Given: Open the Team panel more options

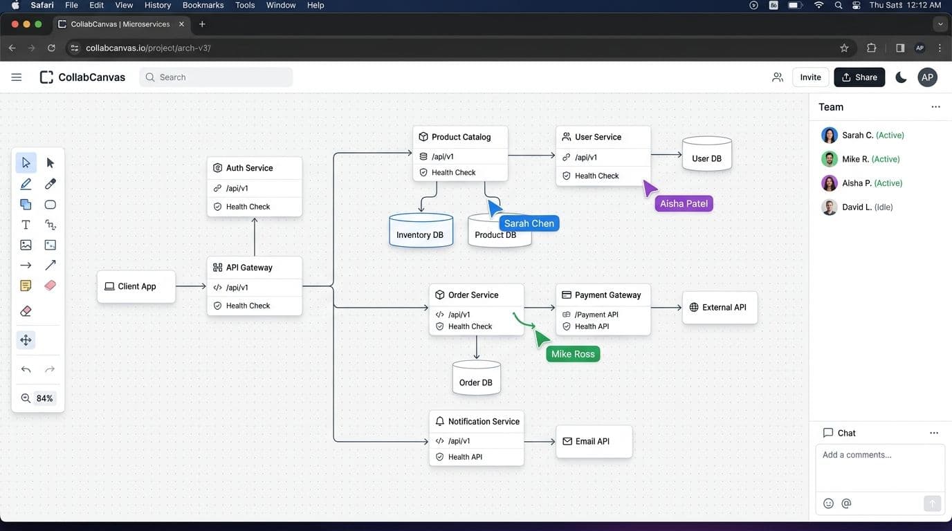Looking at the screenshot, I should [x=935, y=107].
